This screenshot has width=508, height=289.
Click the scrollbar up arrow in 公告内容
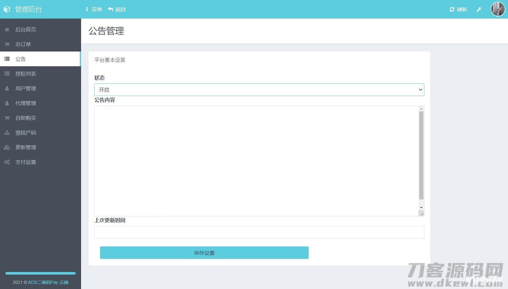point(421,109)
